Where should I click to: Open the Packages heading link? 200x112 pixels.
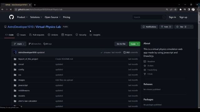tap(148, 100)
